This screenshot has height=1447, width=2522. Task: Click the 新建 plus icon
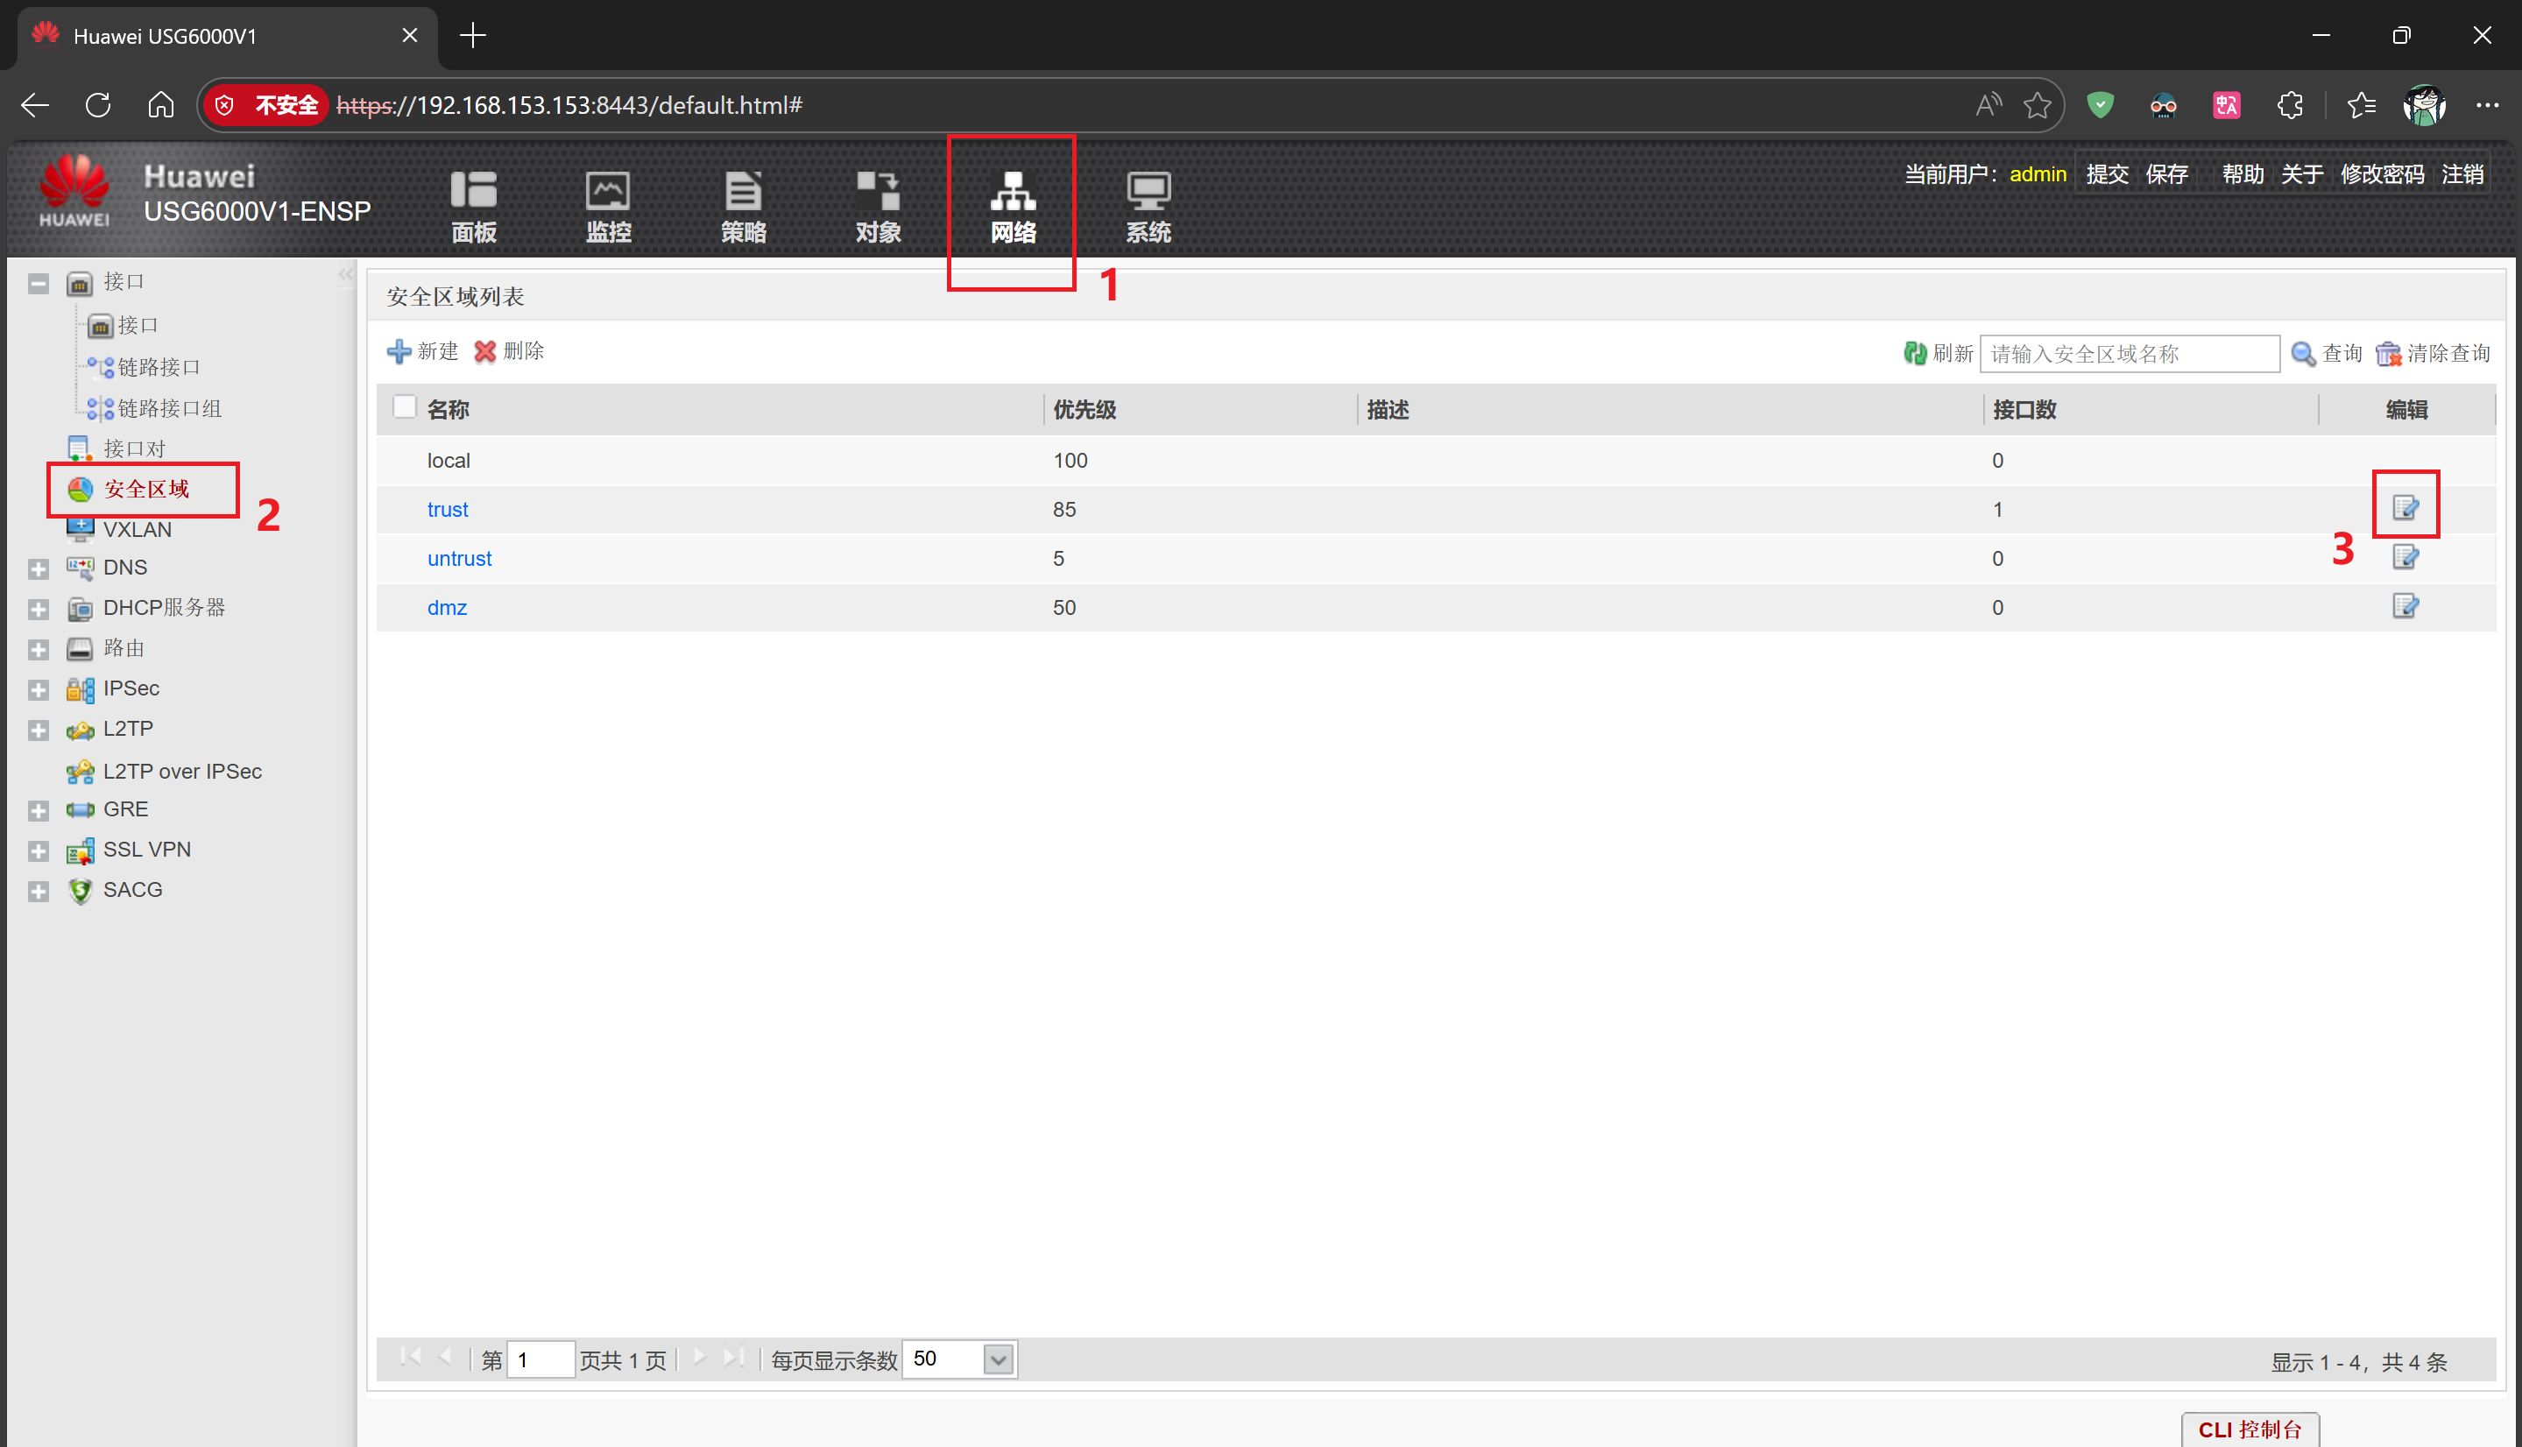pos(399,352)
